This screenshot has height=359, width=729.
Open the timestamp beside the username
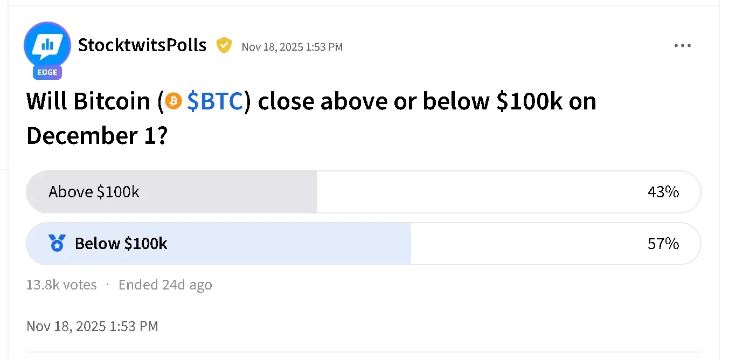point(292,47)
